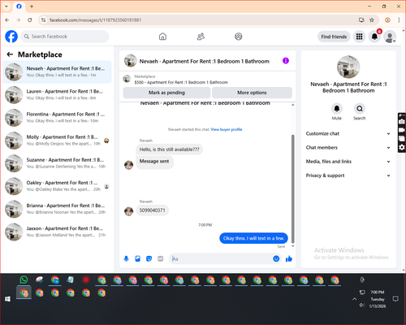The width and height of the screenshot is (406, 325).
Task: Open Florentina conversation in chat list
Action: 57,118
